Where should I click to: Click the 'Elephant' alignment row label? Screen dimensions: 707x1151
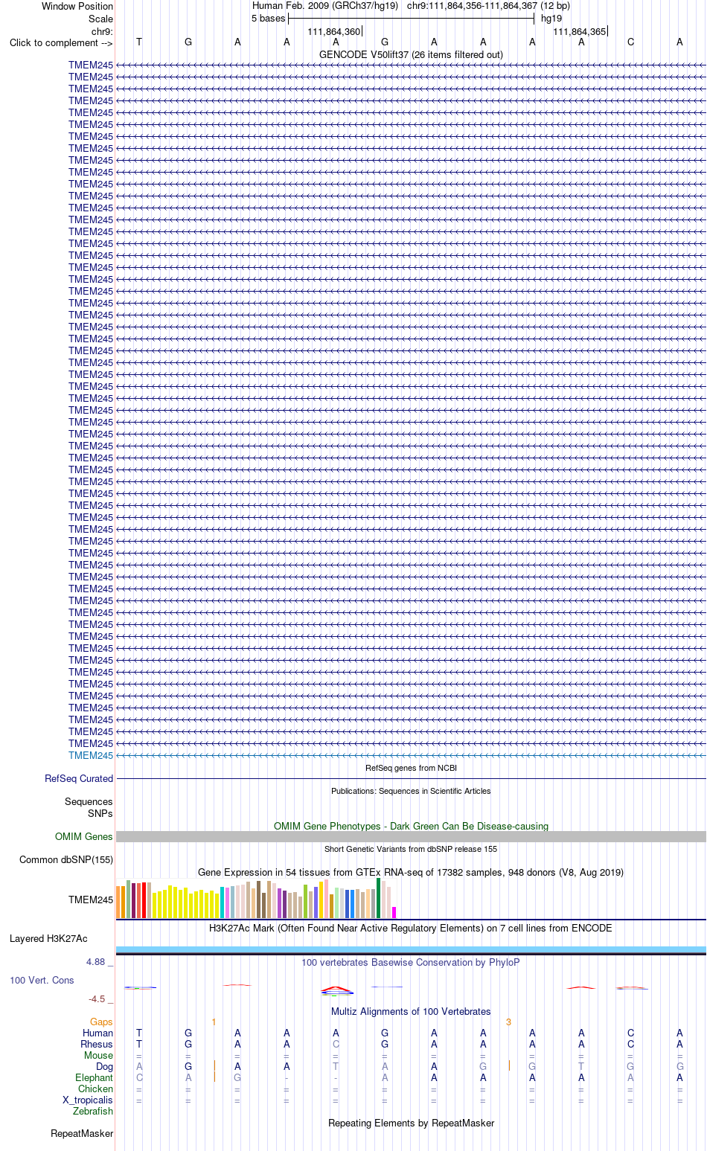point(95,1077)
